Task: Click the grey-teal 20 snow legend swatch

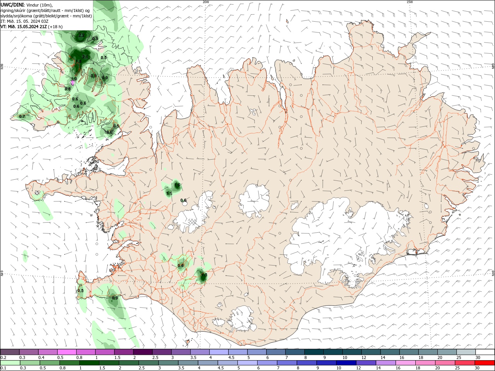Action: pos(447,352)
